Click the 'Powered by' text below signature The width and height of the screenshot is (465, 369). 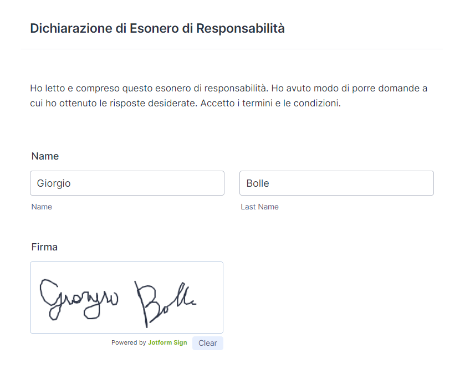tap(129, 343)
